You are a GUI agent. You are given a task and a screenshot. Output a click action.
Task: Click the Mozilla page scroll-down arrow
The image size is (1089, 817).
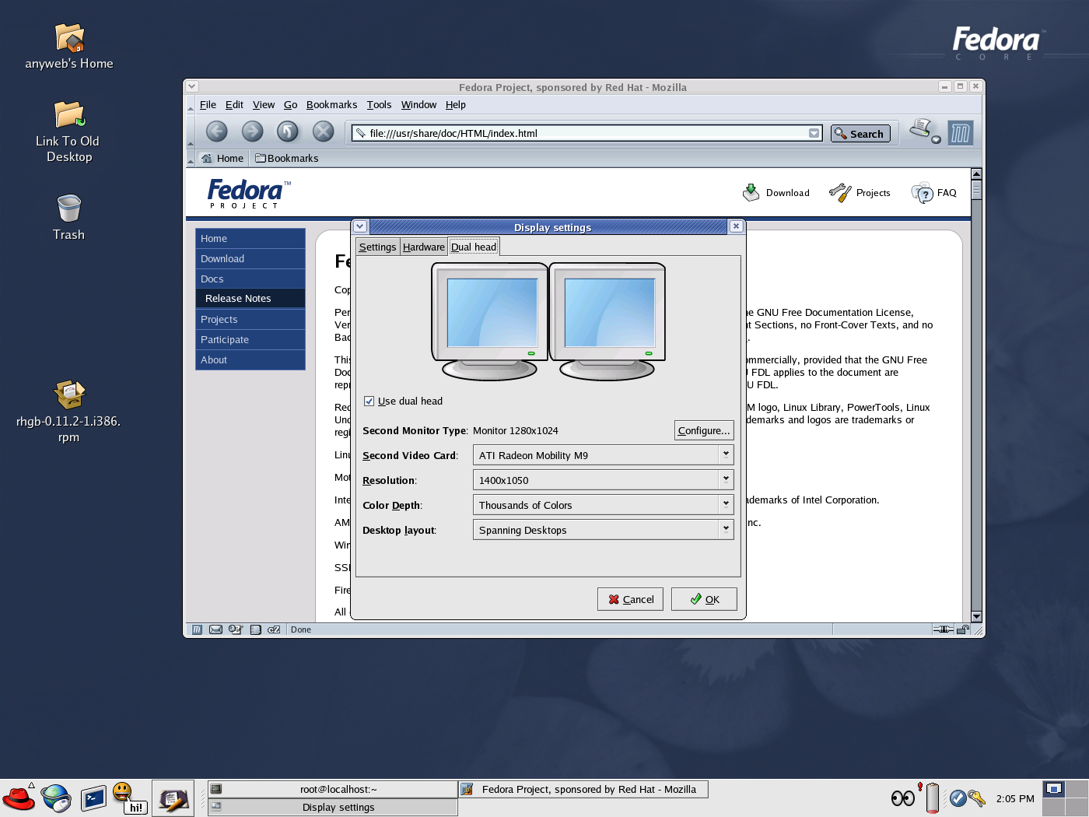(x=976, y=616)
